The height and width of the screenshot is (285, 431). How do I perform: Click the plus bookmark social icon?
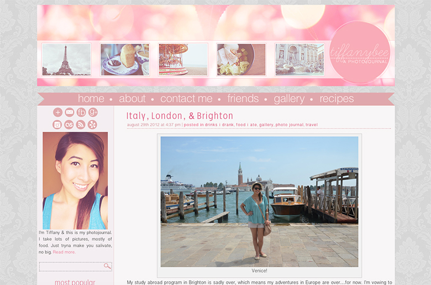pyautogui.click(x=57, y=112)
